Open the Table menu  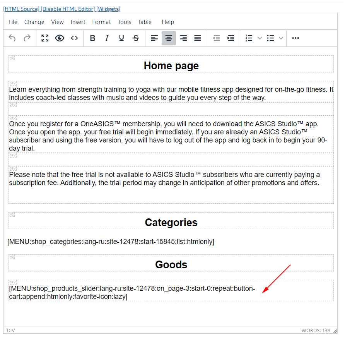[x=145, y=22]
